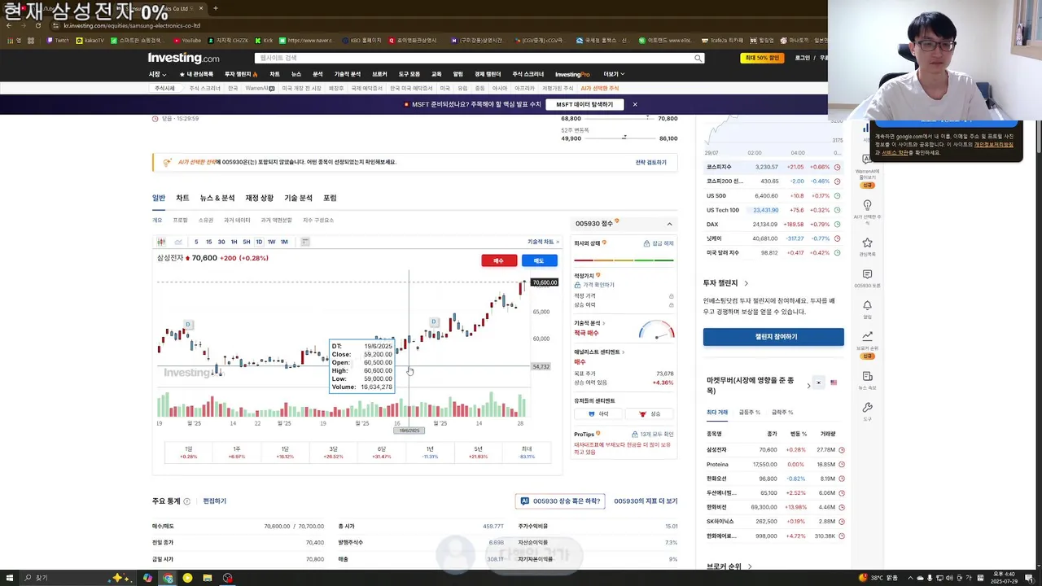1042x586 pixels.
Task: Close the MSFT promotion banner
Action: coord(635,104)
